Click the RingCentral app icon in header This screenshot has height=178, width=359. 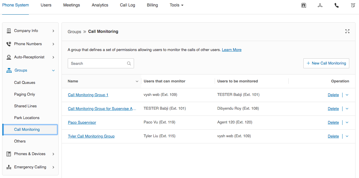coord(304,5)
